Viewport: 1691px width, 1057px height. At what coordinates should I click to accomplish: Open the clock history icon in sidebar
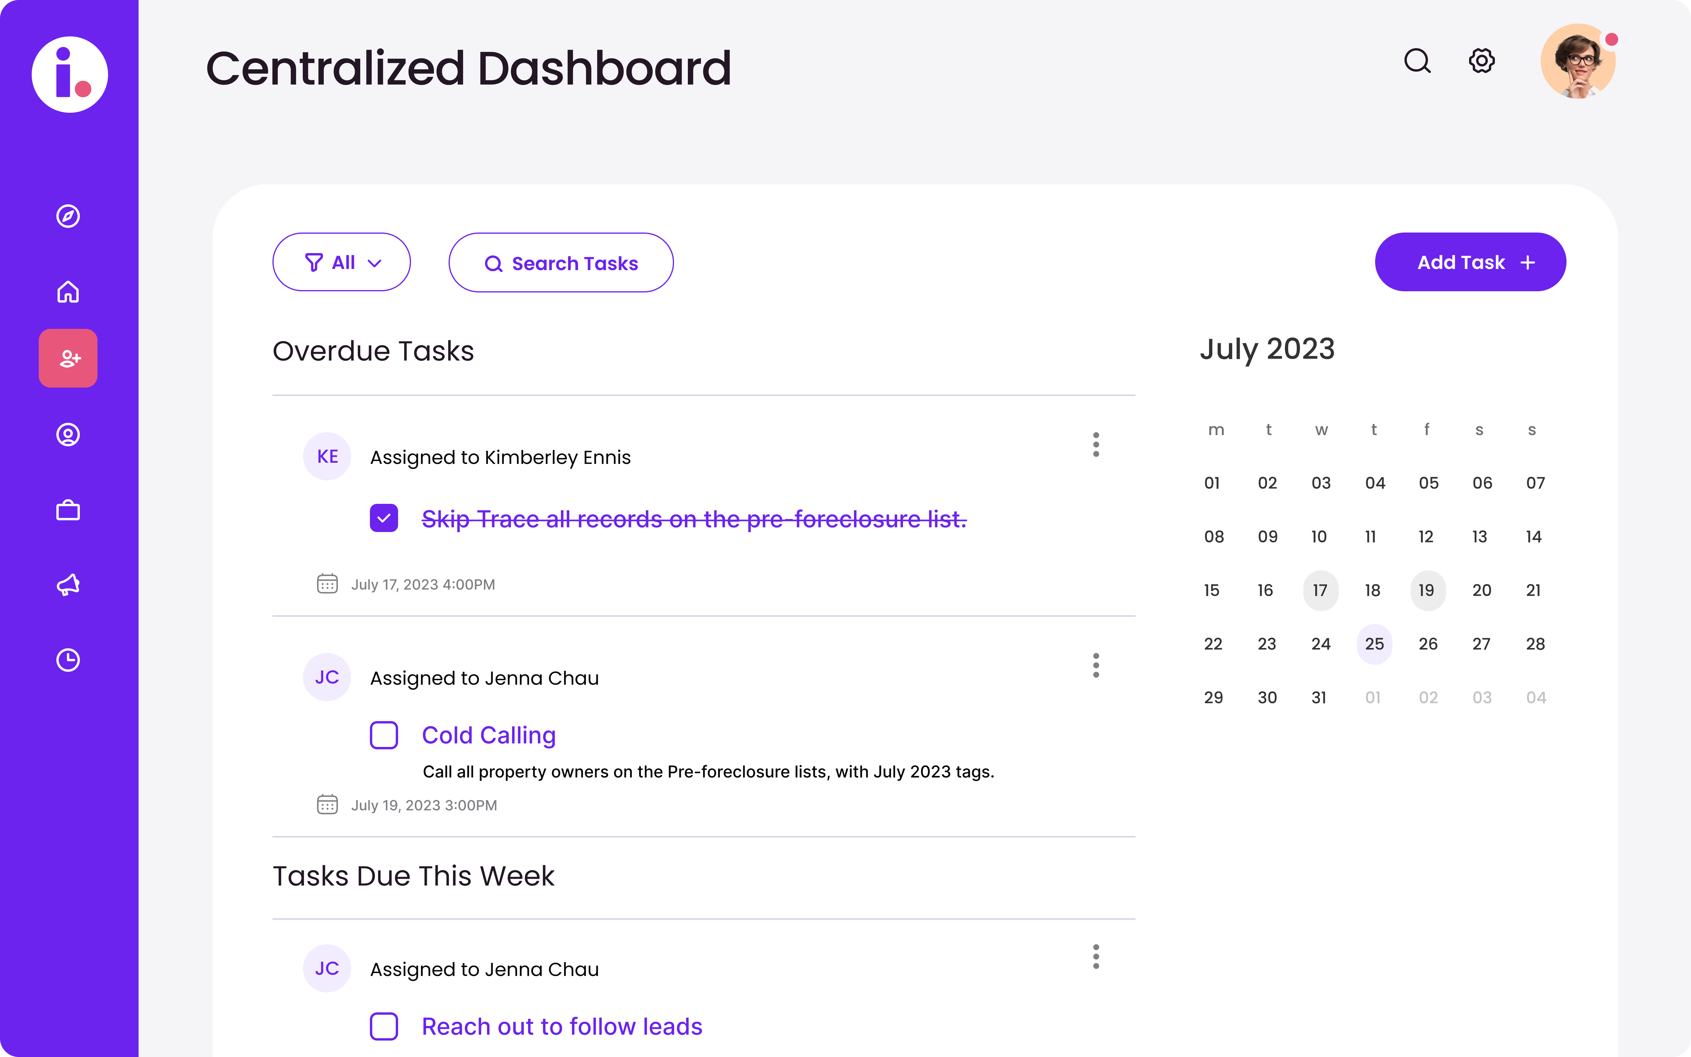point(68,660)
